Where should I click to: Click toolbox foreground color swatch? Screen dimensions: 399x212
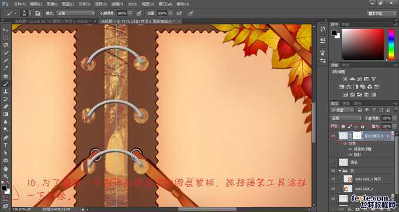(4, 189)
